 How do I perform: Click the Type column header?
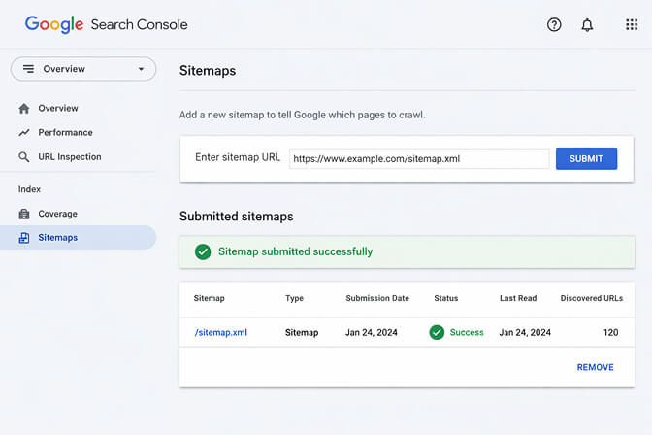pyautogui.click(x=294, y=298)
